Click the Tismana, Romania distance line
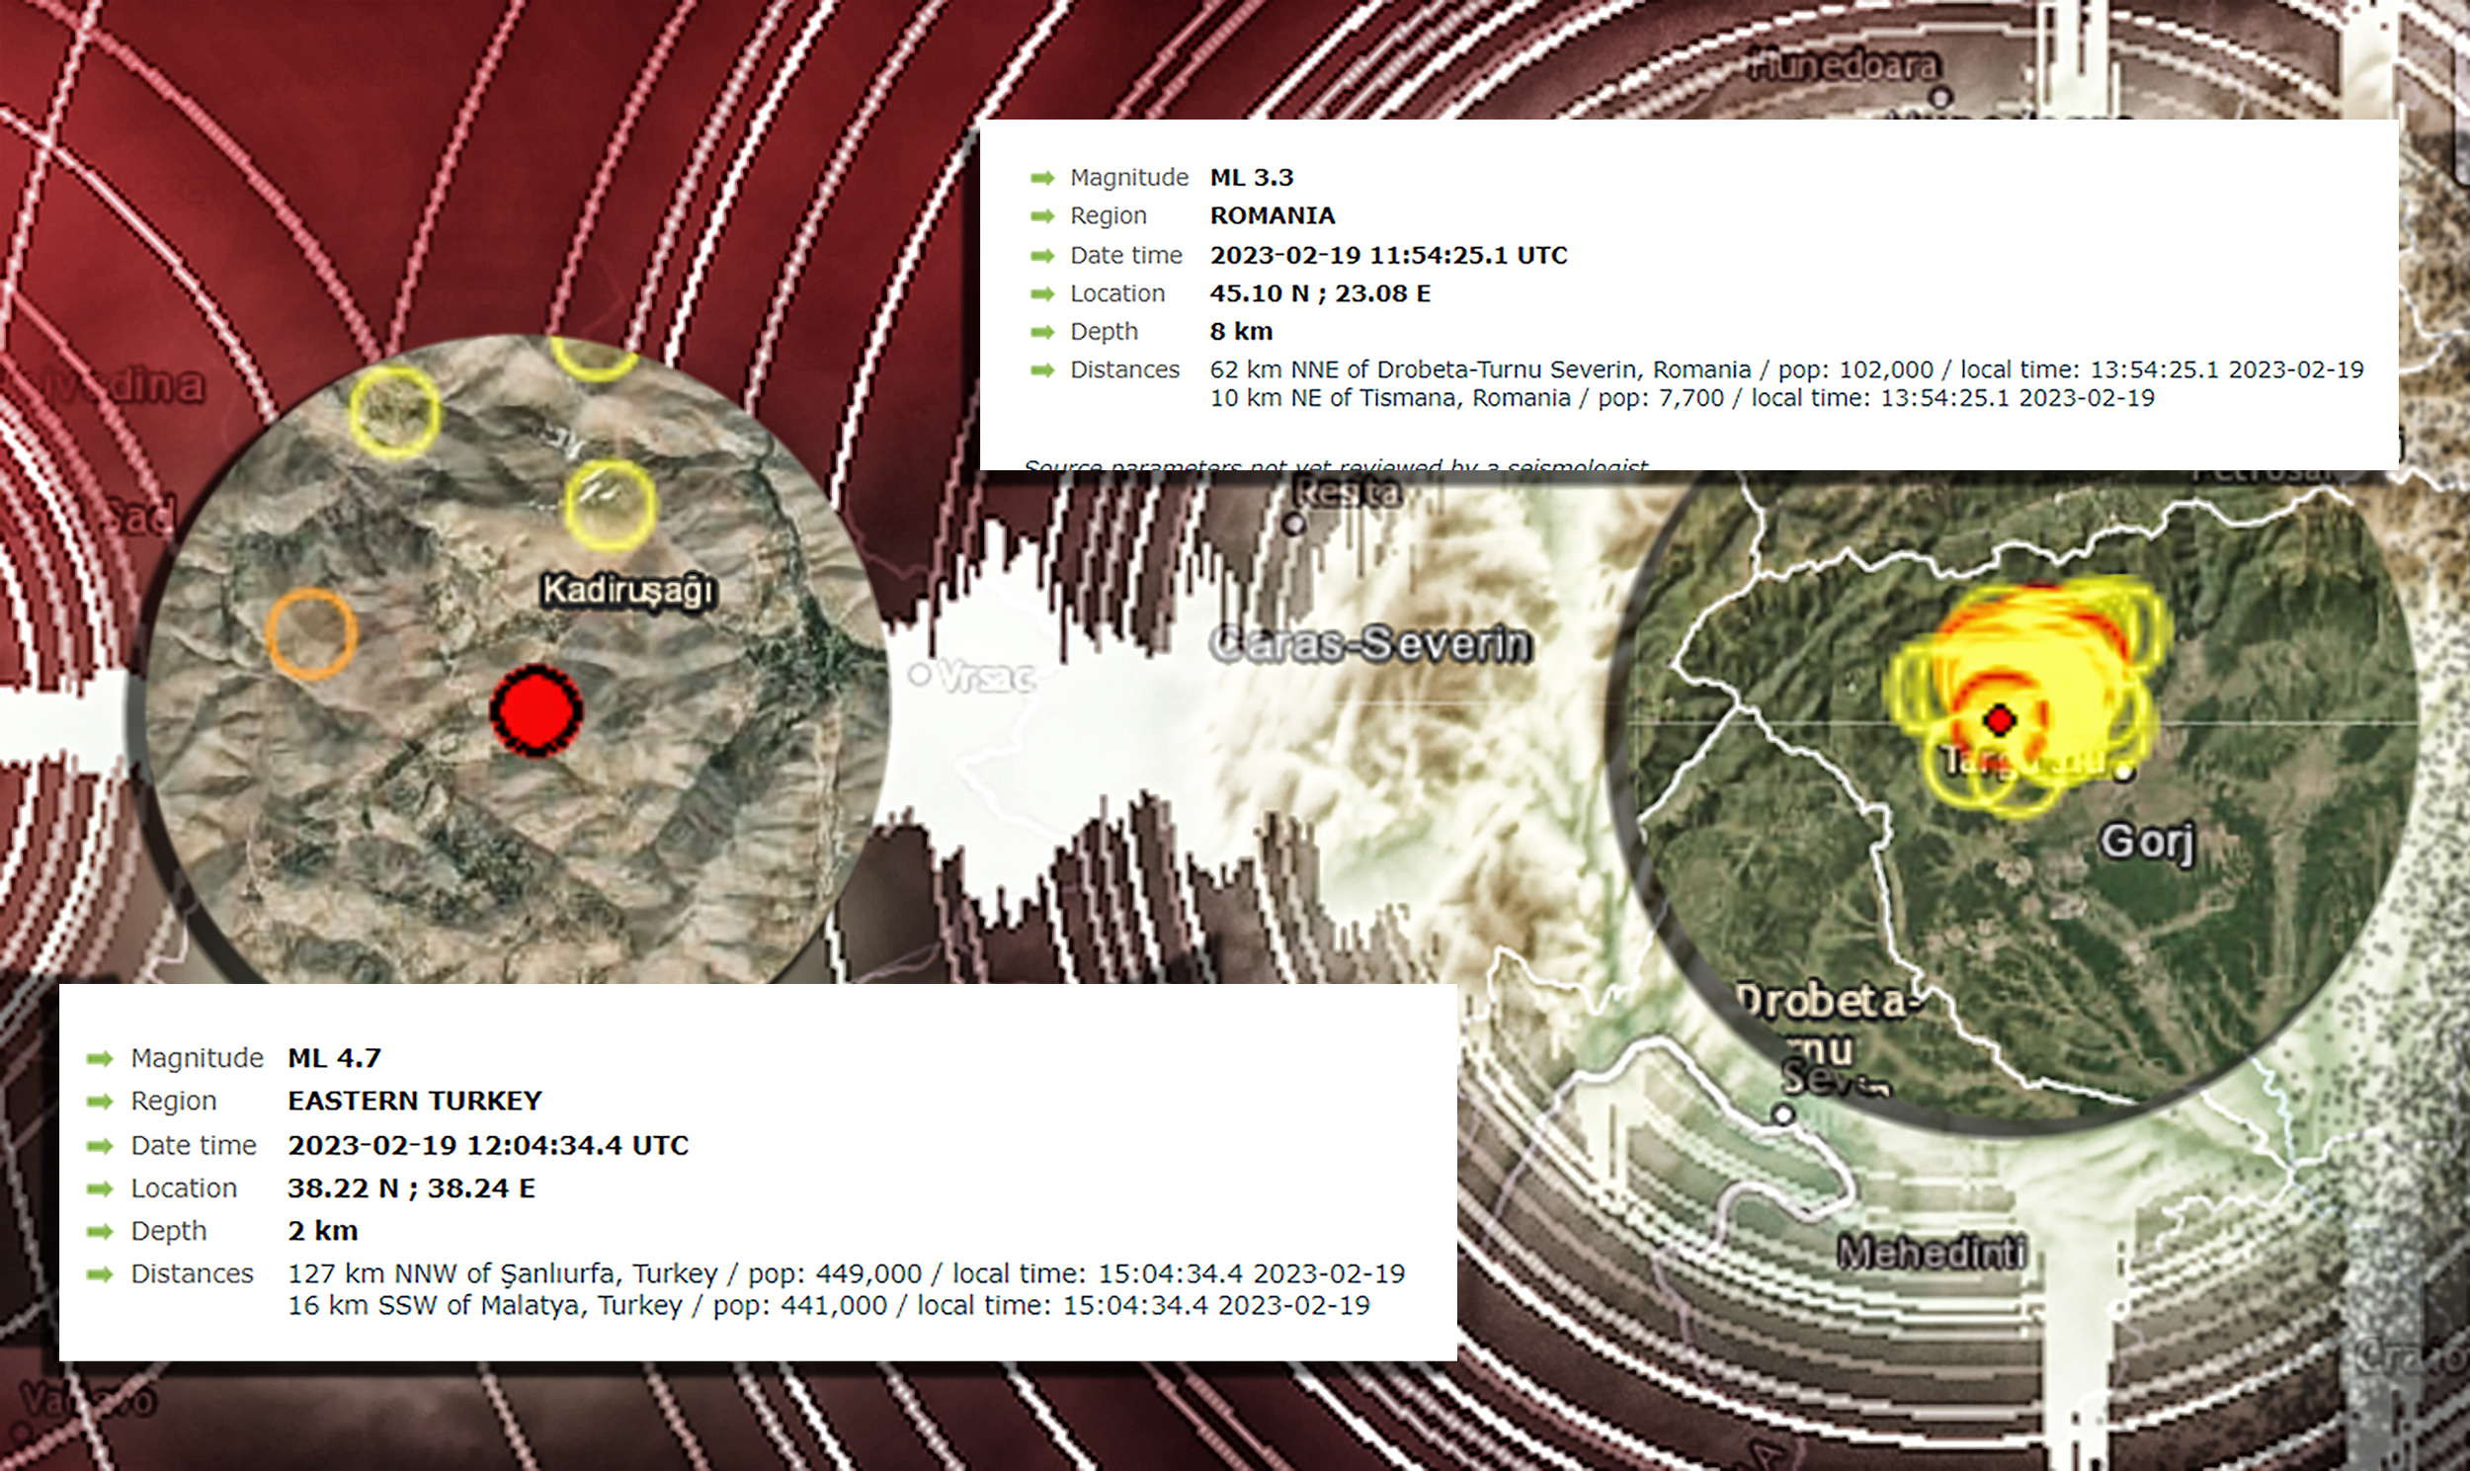The width and height of the screenshot is (2470, 1471). [1681, 398]
